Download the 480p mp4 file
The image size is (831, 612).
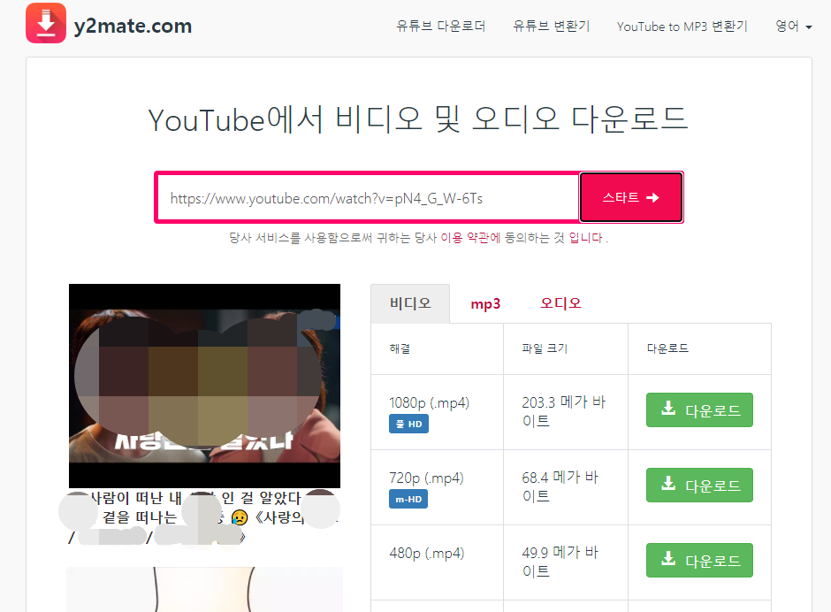[699, 561]
